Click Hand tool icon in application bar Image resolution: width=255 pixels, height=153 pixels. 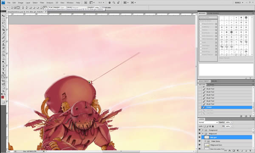[110, 3]
